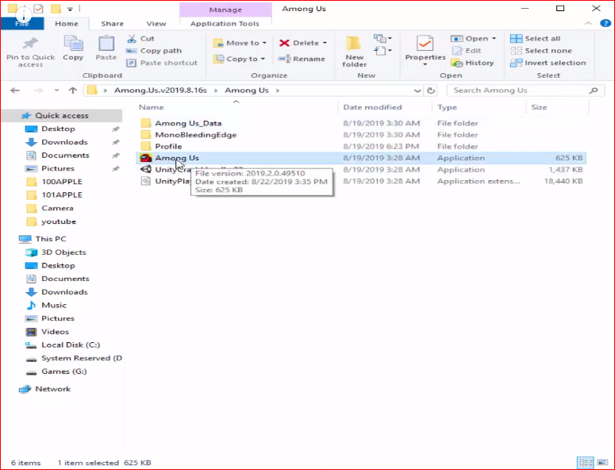Refresh the current folder view

pos(431,91)
